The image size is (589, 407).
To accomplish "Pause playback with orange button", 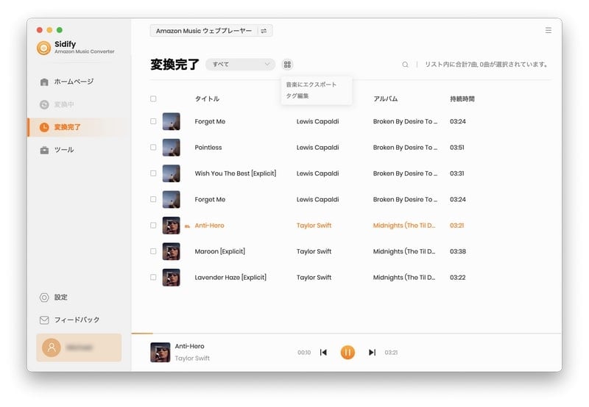I will click(x=348, y=353).
